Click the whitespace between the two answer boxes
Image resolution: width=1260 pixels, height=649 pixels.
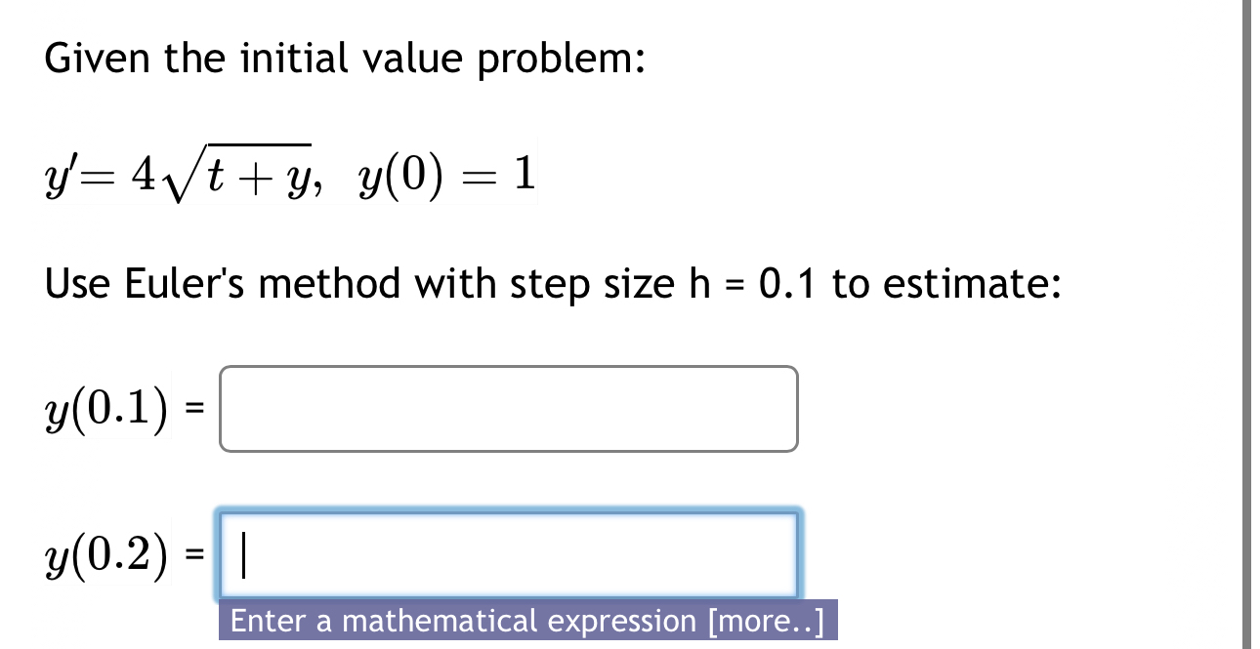tap(508, 478)
